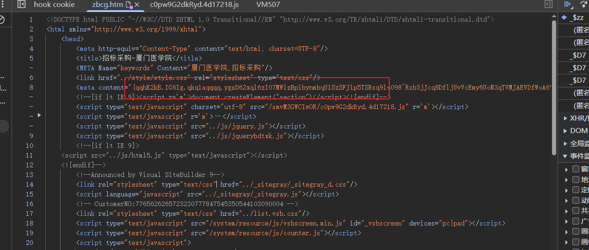Enable the 定 event breakpoint checkbox
This screenshot has height=250, width=589.
tap(576, 190)
